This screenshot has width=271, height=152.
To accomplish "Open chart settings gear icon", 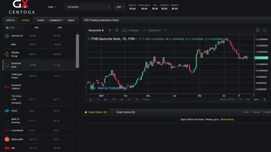I will [x=257, y=30].
